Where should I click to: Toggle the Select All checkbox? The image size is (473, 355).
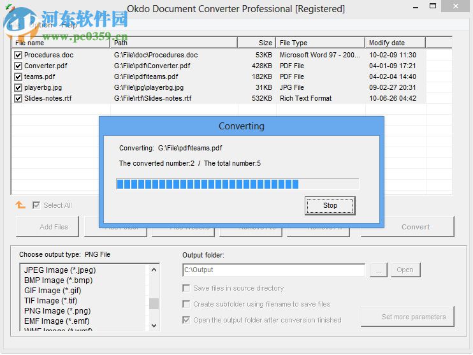(x=36, y=205)
